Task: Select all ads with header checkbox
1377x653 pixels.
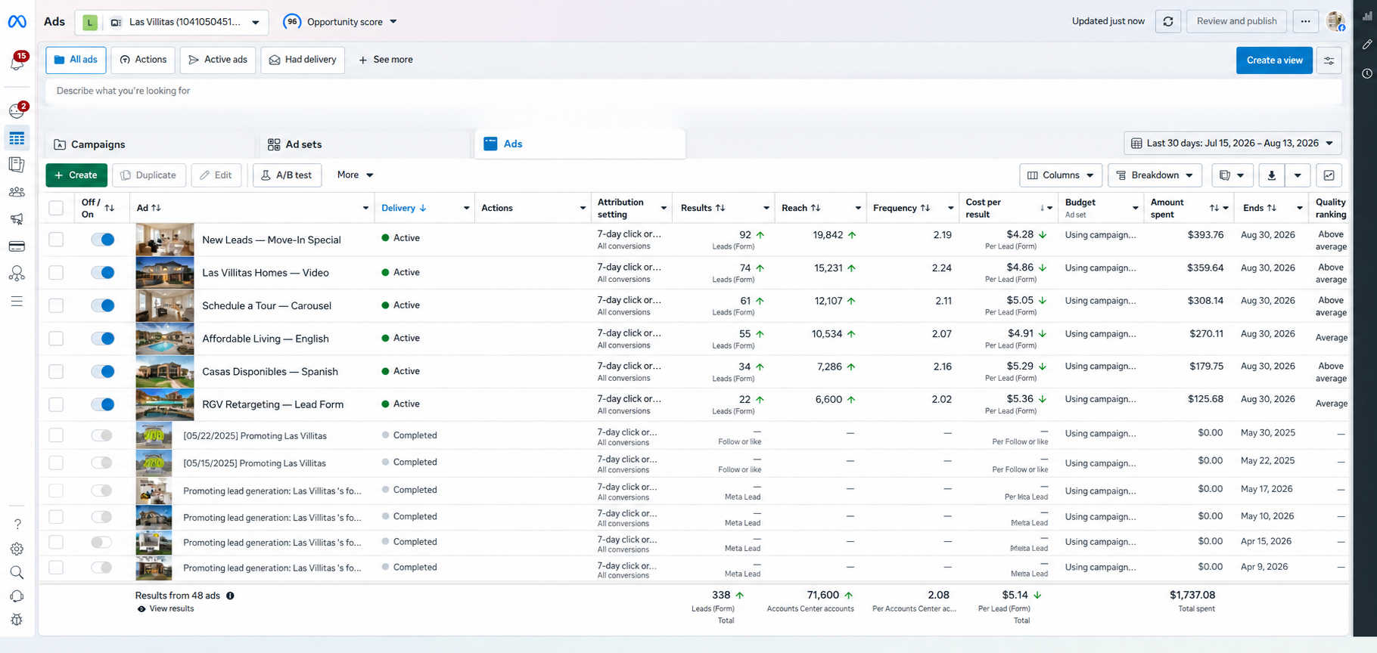Action: tap(56, 208)
